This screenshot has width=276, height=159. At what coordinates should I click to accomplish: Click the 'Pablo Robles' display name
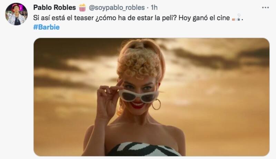pyautogui.click(x=55, y=8)
